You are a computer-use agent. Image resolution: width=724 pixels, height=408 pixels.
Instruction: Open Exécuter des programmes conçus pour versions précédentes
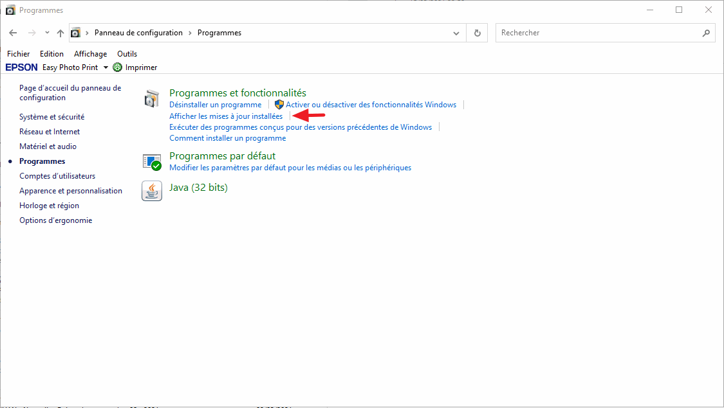301,127
